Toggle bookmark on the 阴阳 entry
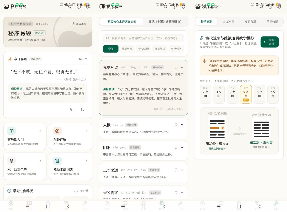Screen dimensions: 287x212 point(176,147)
